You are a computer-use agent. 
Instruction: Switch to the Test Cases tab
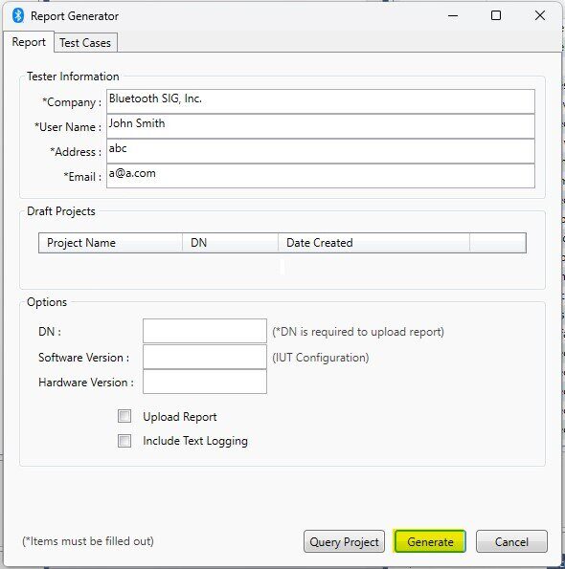click(85, 42)
